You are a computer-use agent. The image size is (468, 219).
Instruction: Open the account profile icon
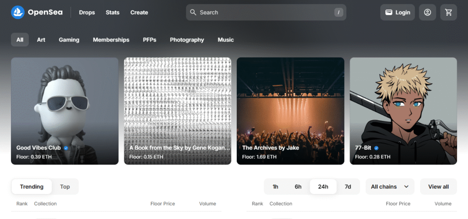(x=427, y=12)
